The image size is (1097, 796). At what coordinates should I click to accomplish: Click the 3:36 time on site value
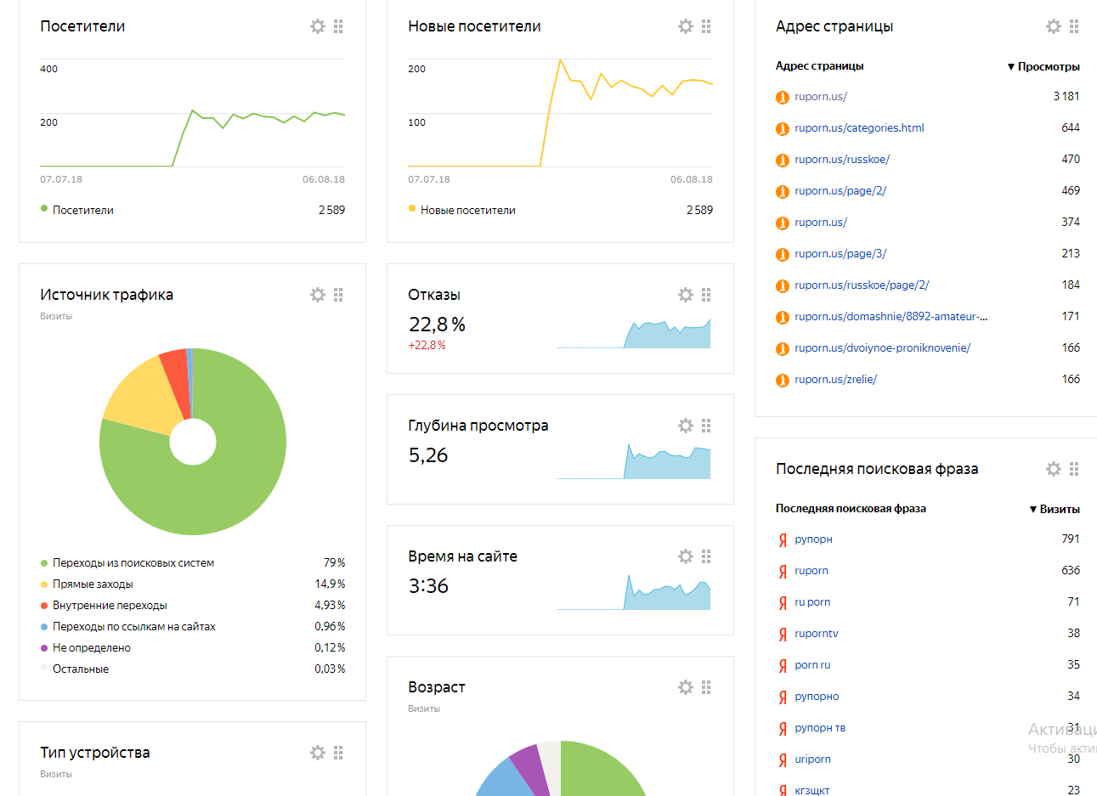[428, 586]
